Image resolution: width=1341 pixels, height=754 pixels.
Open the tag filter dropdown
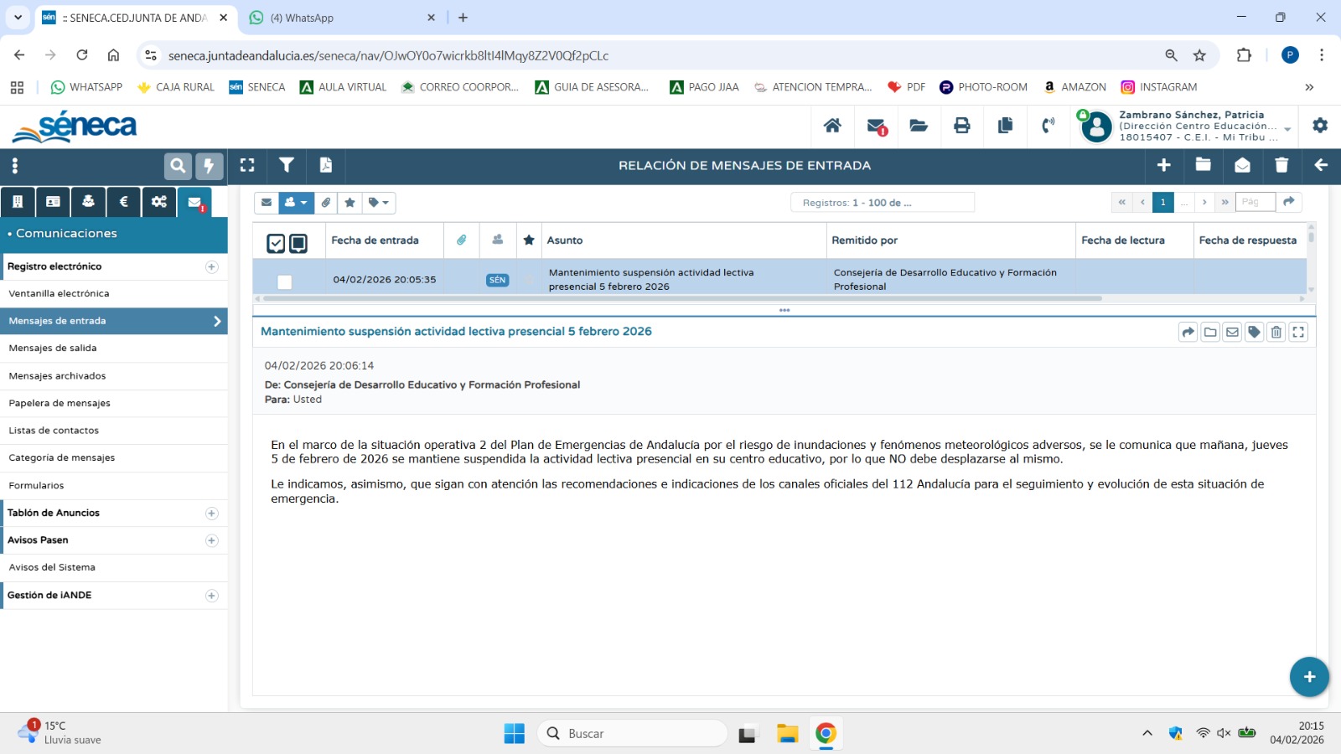point(378,203)
